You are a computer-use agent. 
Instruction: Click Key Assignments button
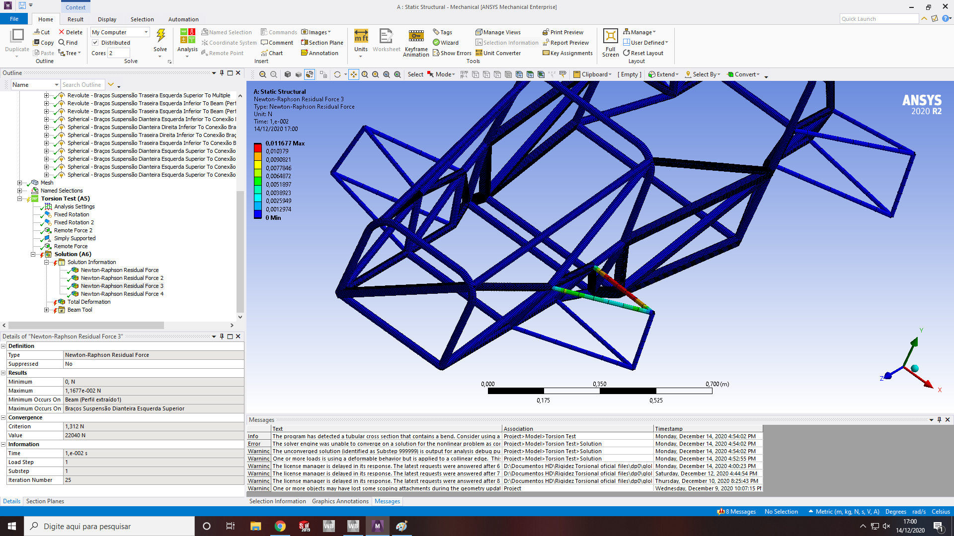(567, 53)
